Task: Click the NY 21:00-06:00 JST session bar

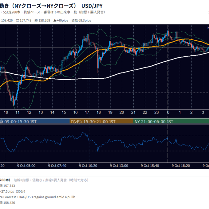Action: tap(171, 122)
